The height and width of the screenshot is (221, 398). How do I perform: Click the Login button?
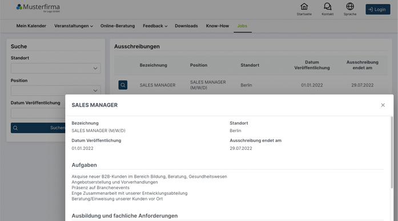click(x=377, y=9)
